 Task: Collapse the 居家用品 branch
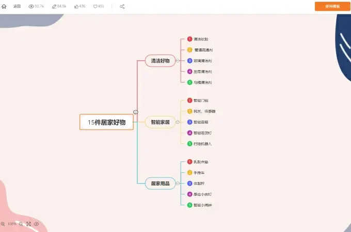click(x=178, y=183)
